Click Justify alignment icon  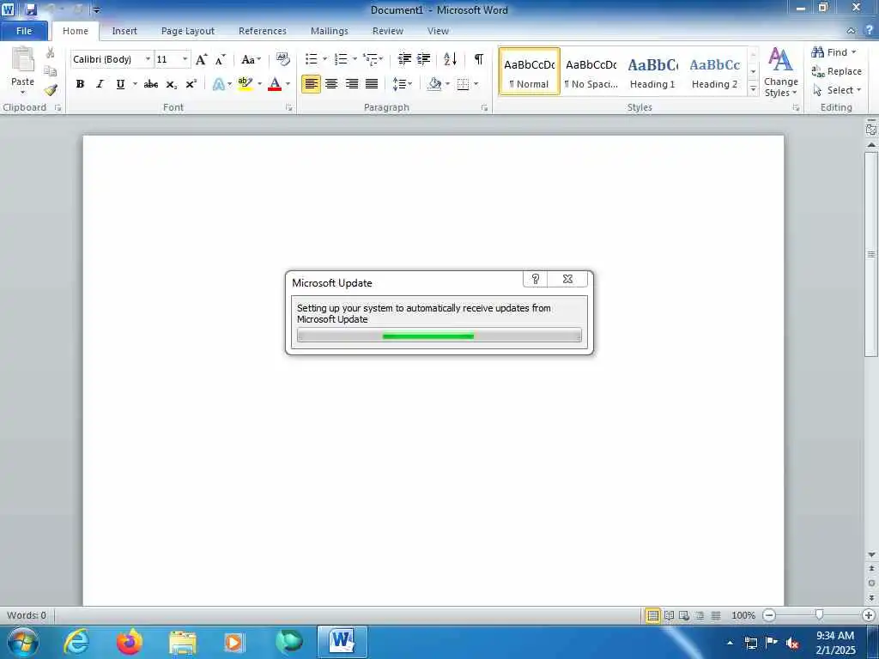[372, 84]
